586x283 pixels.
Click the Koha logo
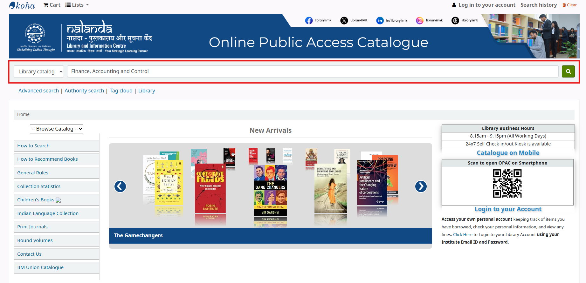(x=22, y=5)
